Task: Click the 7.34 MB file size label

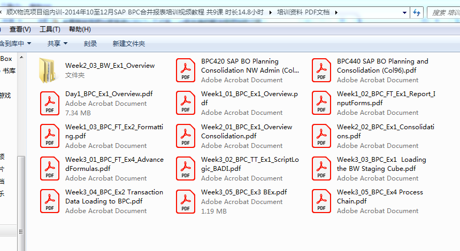Action: coord(78,113)
